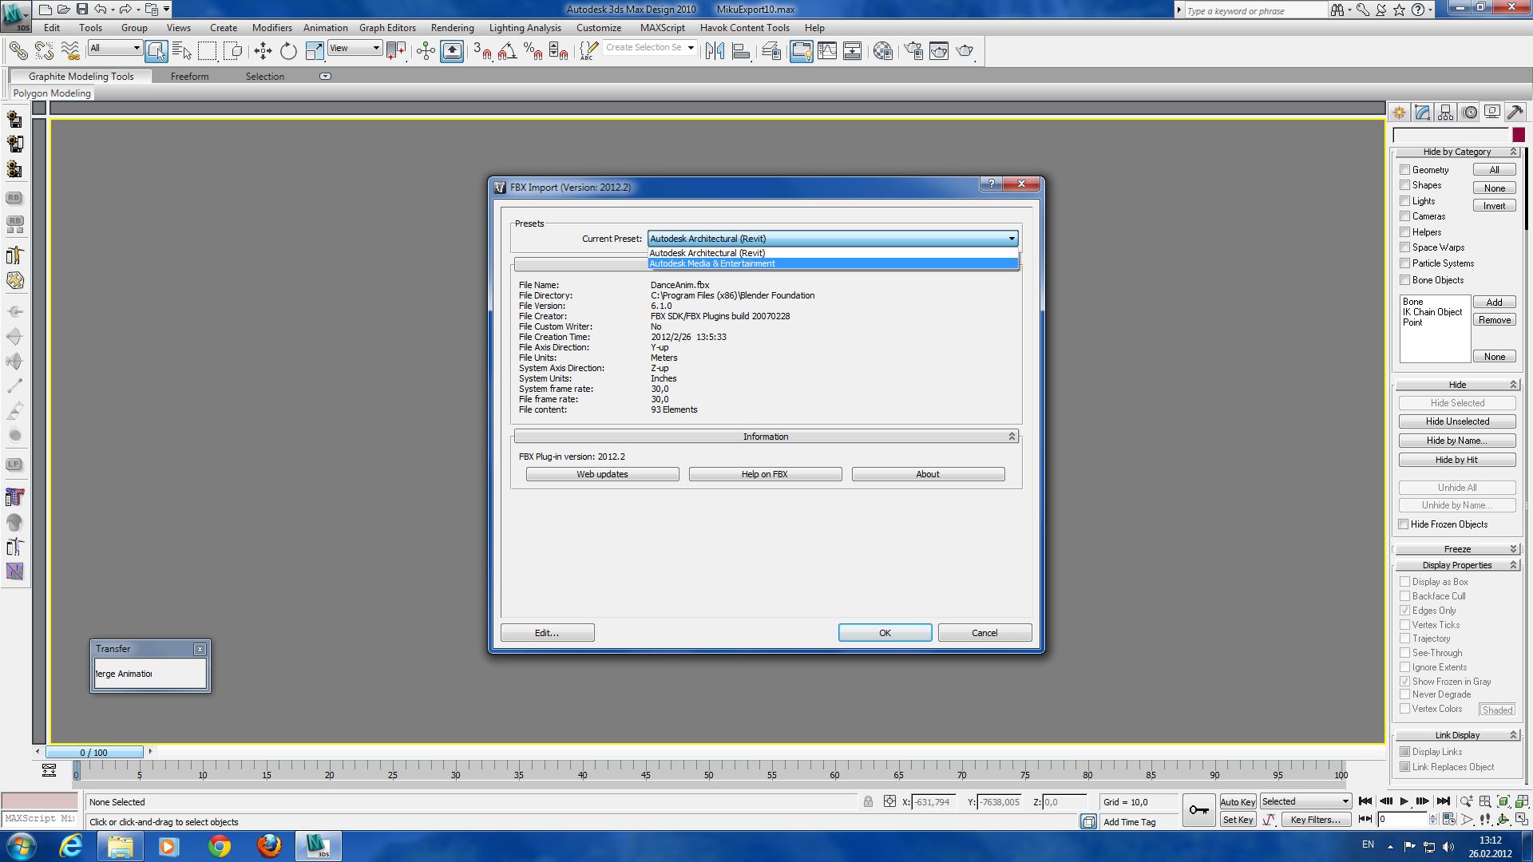Screen dimensions: 1533x862
Task: Open the Utilities hammer panel tab
Action: click(1515, 113)
